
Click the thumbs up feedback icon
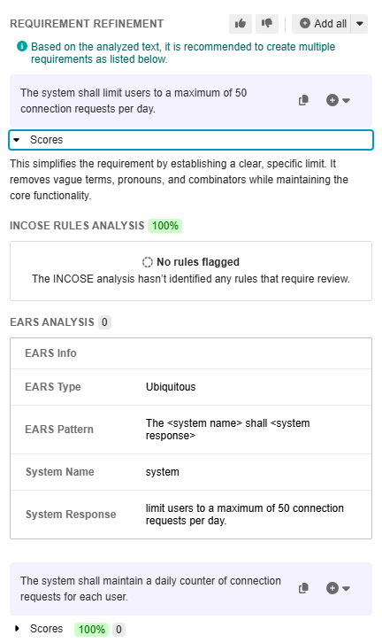(x=241, y=24)
